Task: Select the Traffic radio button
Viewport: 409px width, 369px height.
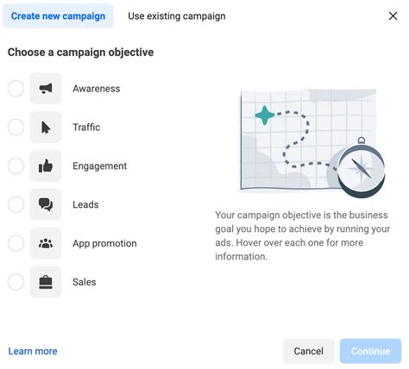Action: [16, 127]
